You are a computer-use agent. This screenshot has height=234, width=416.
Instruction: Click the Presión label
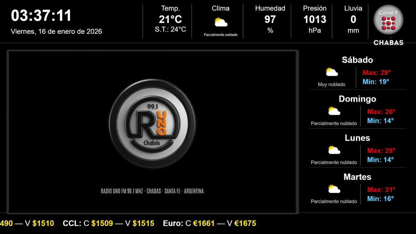(315, 8)
